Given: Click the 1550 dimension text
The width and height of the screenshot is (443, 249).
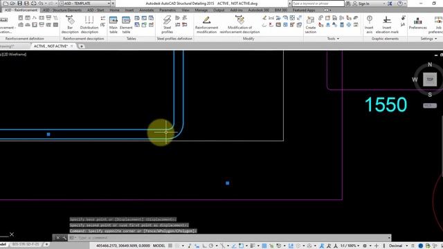Looking at the screenshot, I should (386, 104).
